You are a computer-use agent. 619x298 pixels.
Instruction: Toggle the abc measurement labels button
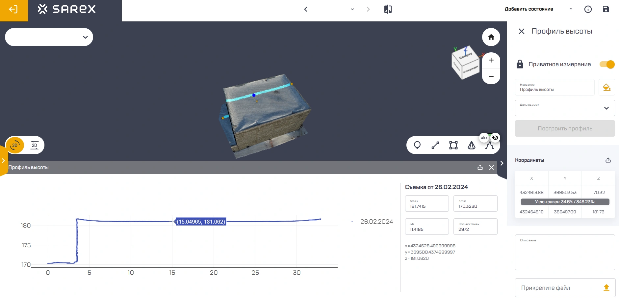pos(484,138)
